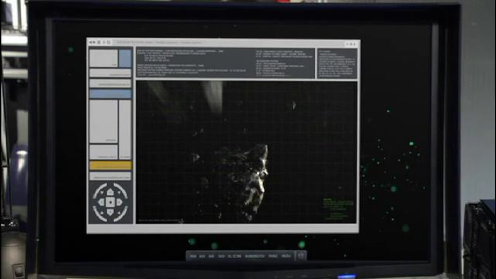Screen dimensions: 496x279
Task: Select the blue swatch box atop the side panel
Action: coord(125,58)
